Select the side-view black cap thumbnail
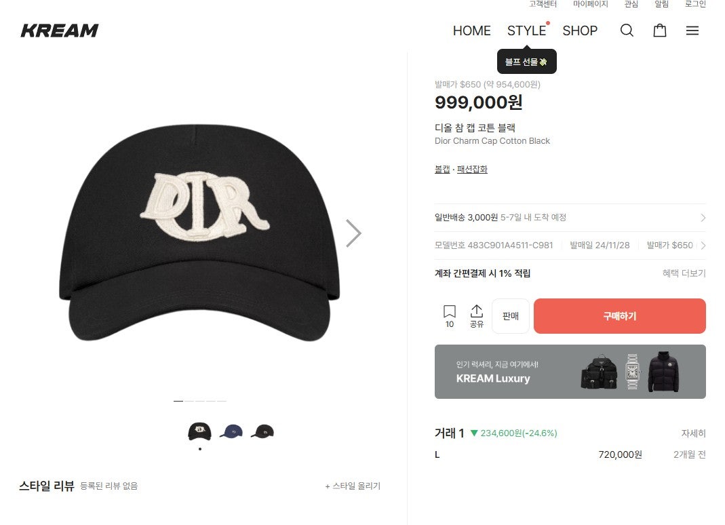This screenshot has height=525, width=725. pos(262,431)
